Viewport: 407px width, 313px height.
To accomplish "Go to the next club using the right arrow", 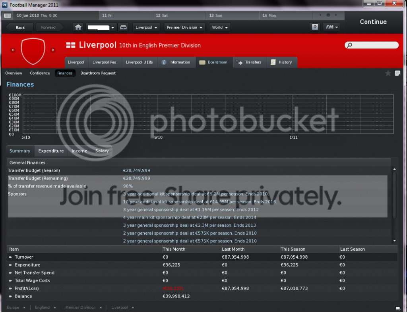I will click(x=53, y=50).
